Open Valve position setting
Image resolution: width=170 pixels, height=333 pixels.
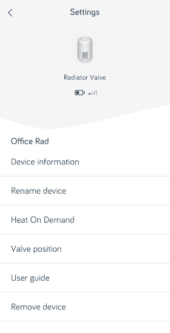point(85,249)
